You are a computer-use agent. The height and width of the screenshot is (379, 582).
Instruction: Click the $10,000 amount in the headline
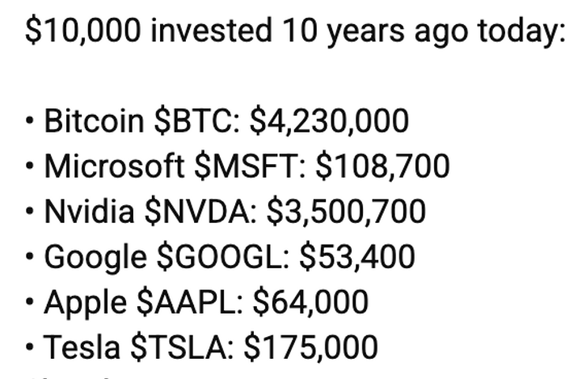tap(84, 31)
